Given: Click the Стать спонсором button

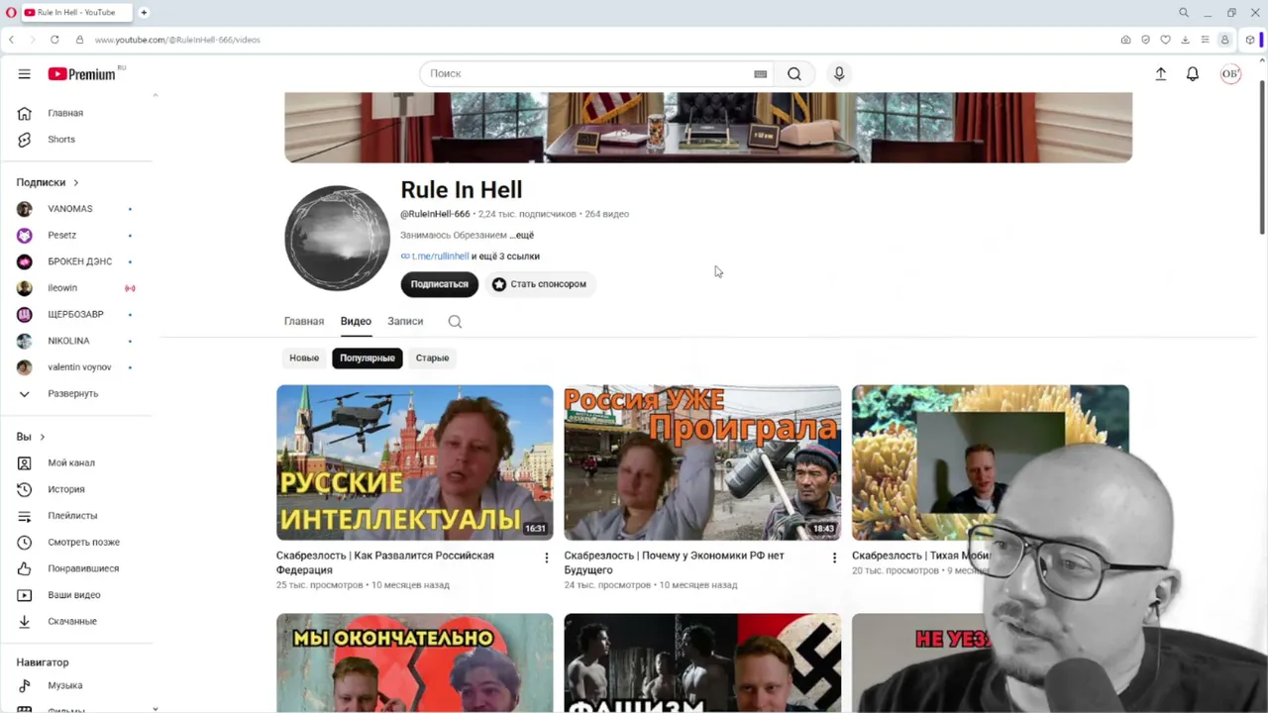Looking at the screenshot, I should tap(540, 284).
